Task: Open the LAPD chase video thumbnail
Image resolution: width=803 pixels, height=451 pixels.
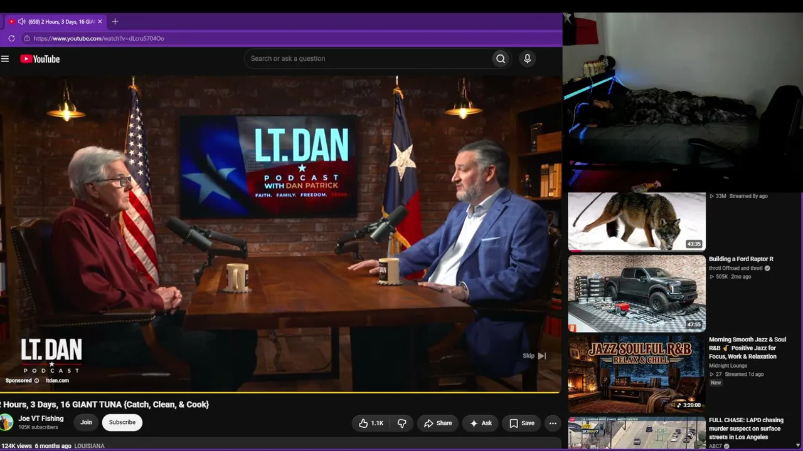Action: 637,433
